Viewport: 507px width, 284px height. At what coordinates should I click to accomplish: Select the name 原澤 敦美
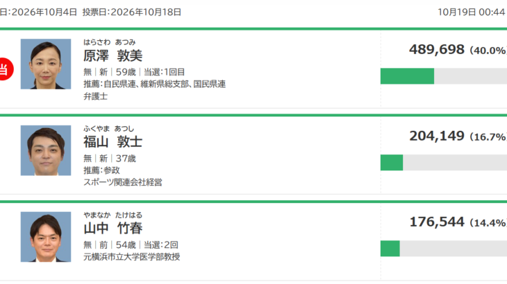click(113, 56)
